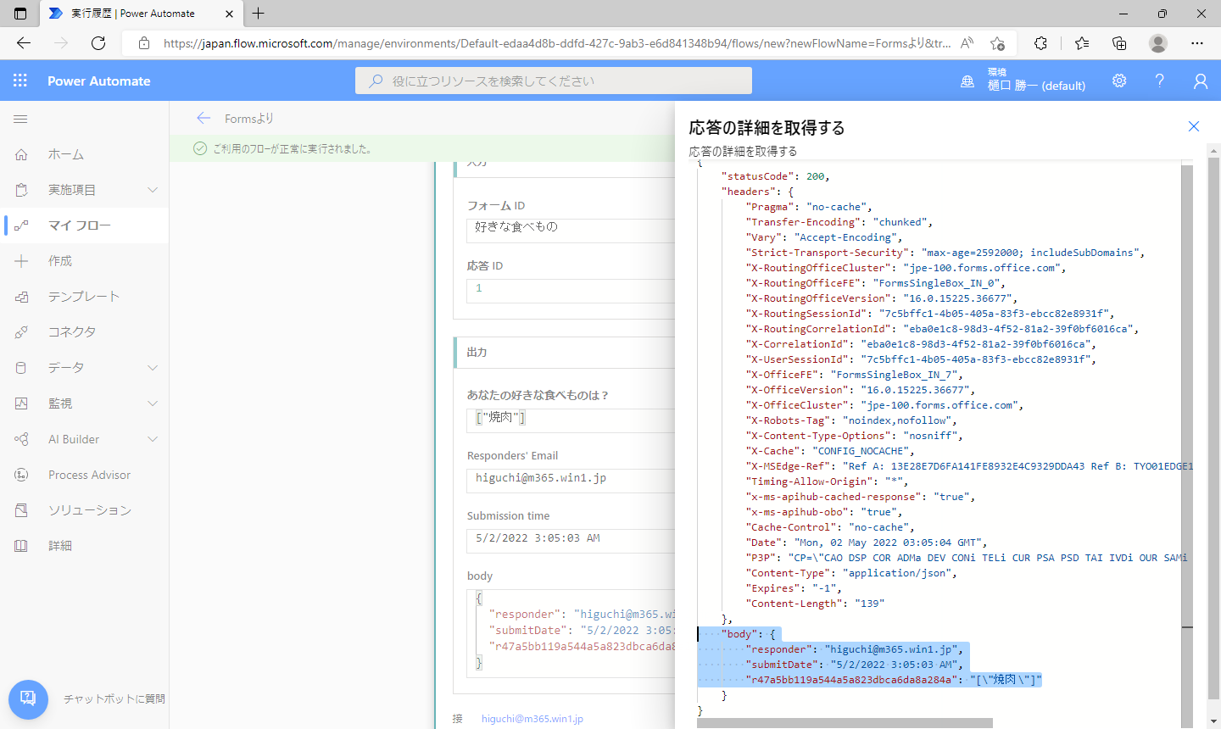Click the 監視 chart icon

(21, 403)
